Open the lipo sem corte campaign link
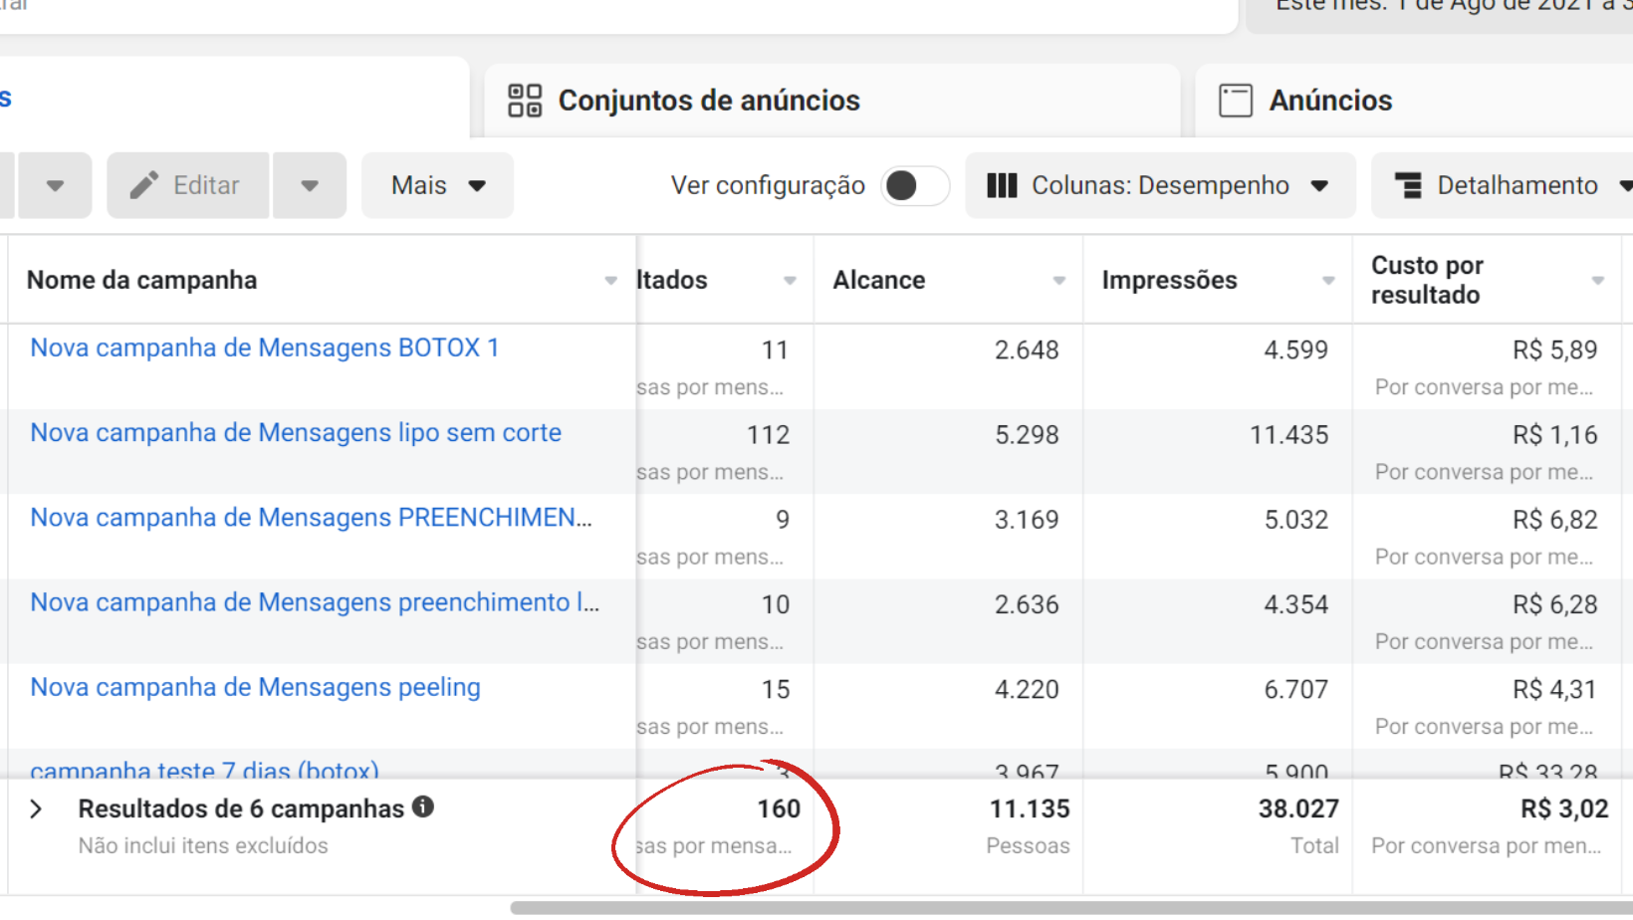 pos(296,432)
